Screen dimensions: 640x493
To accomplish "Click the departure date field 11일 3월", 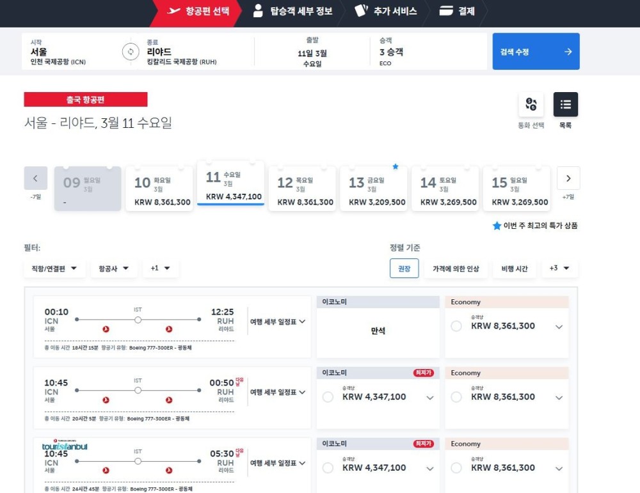I will pos(312,52).
